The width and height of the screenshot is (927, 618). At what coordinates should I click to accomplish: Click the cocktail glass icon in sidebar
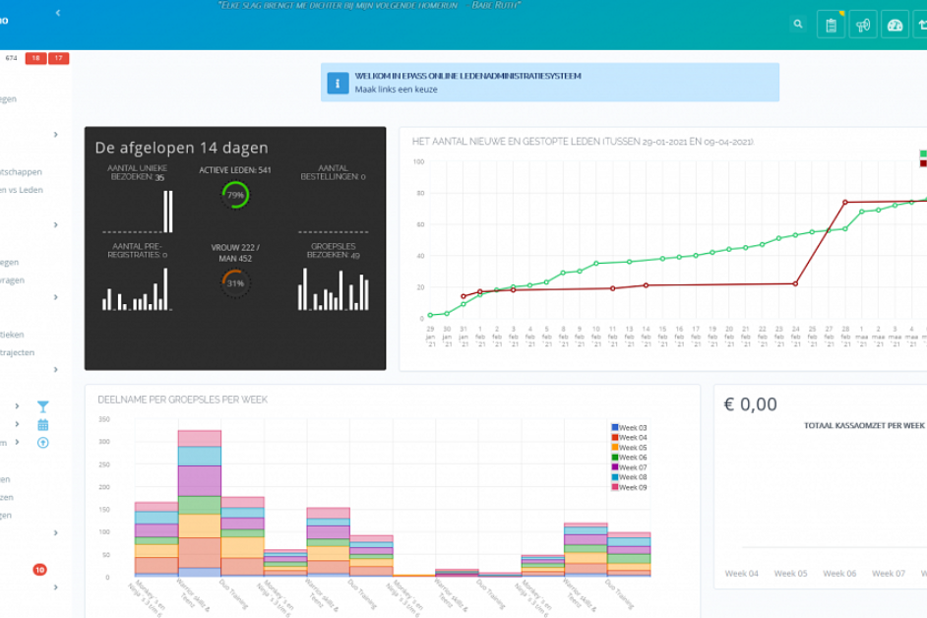coord(42,406)
